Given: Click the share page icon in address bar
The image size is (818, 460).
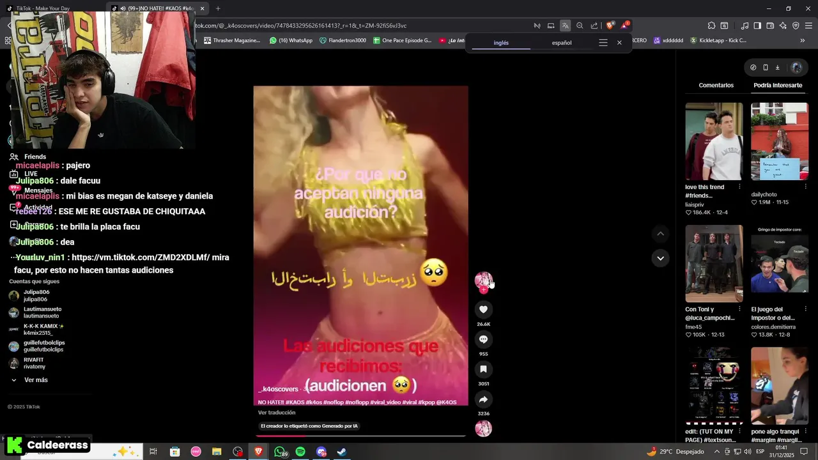Looking at the screenshot, I should click(x=594, y=26).
